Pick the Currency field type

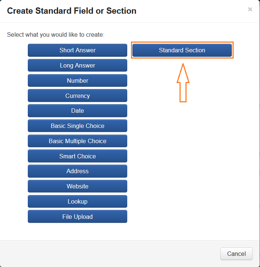(78, 96)
